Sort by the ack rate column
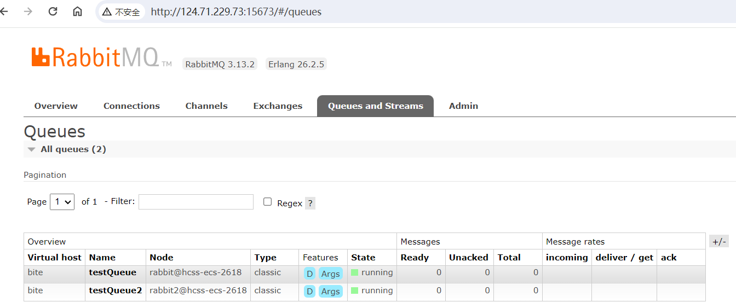The image size is (736, 308). [x=669, y=258]
